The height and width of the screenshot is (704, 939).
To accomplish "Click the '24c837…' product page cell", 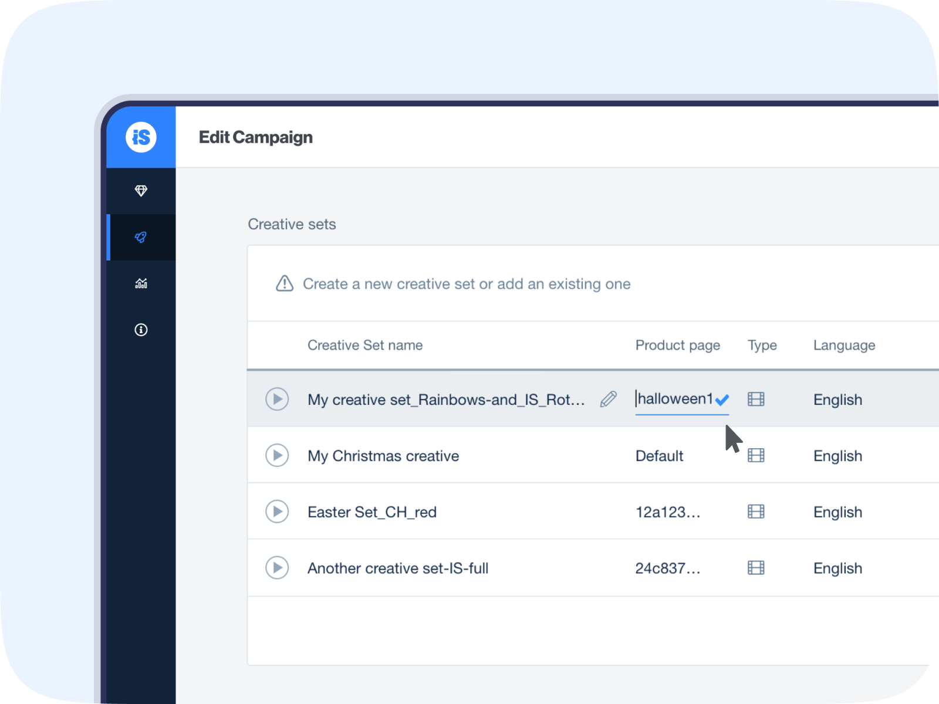I will (x=668, y=568).
